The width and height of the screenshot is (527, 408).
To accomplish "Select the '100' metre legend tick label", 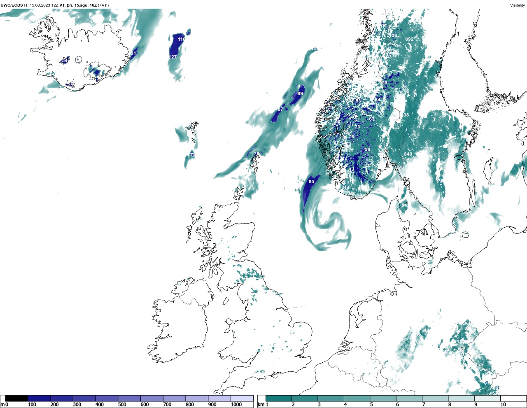I will click(x=32, y=405).
